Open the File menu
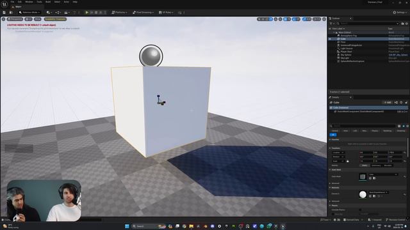The image size is (410, 230). [12, 2]
